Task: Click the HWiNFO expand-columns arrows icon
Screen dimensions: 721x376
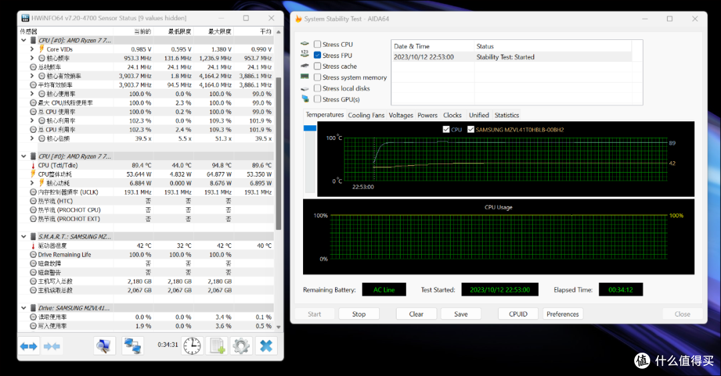Action: (x=29, y=346)
